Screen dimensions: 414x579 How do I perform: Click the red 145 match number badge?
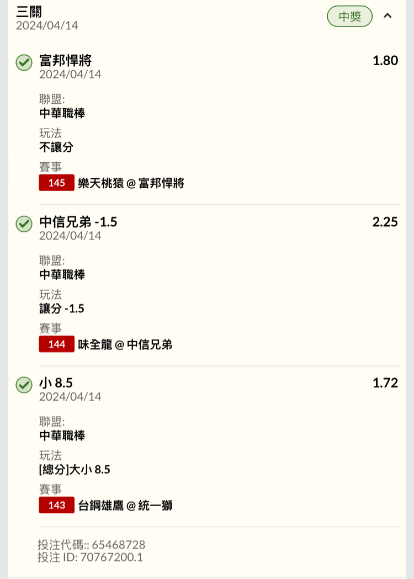pos(56,183)
